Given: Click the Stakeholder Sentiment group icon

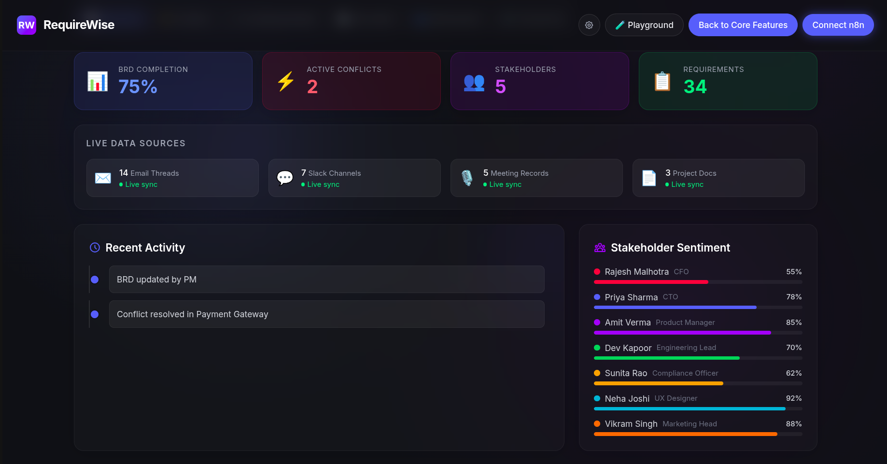Looking at the screenshot, I should (x=600, y=248).
